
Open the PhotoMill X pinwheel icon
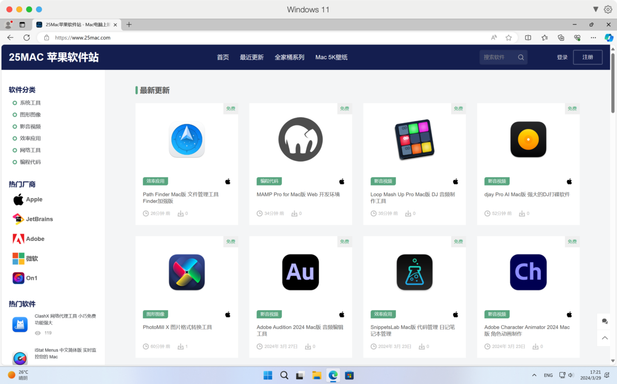(x=187, y=272)
